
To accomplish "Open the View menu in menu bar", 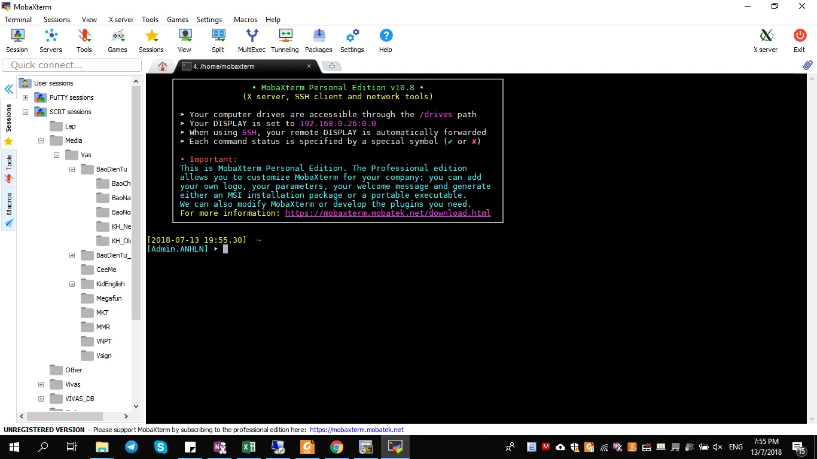I will pos(89,20).
